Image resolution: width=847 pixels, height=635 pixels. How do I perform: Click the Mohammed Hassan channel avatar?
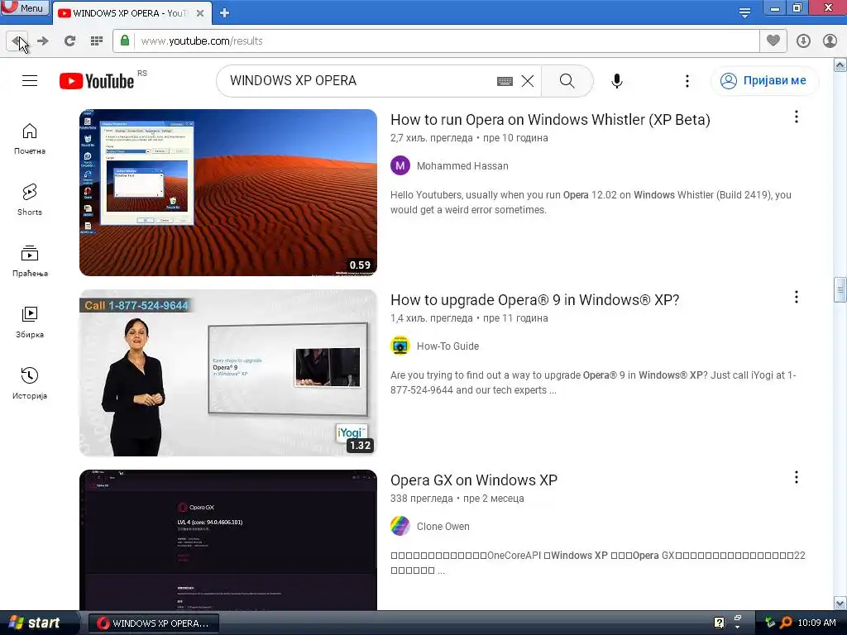pos(400,165)
